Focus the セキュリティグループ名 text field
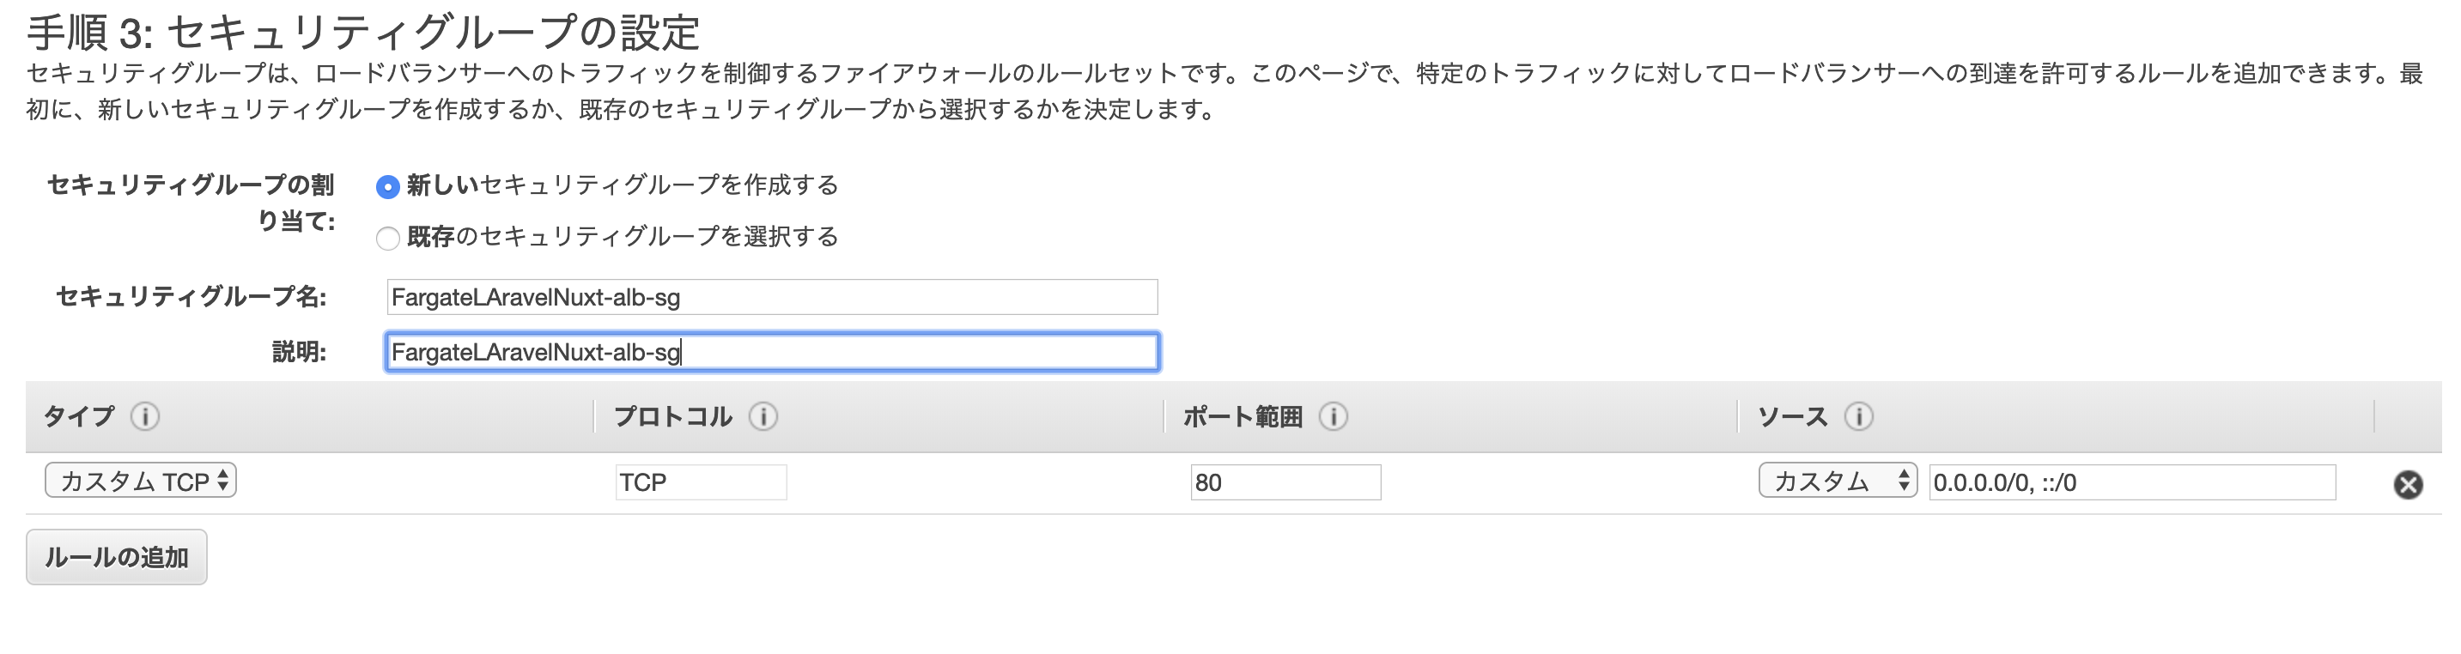 pos(772,297)
